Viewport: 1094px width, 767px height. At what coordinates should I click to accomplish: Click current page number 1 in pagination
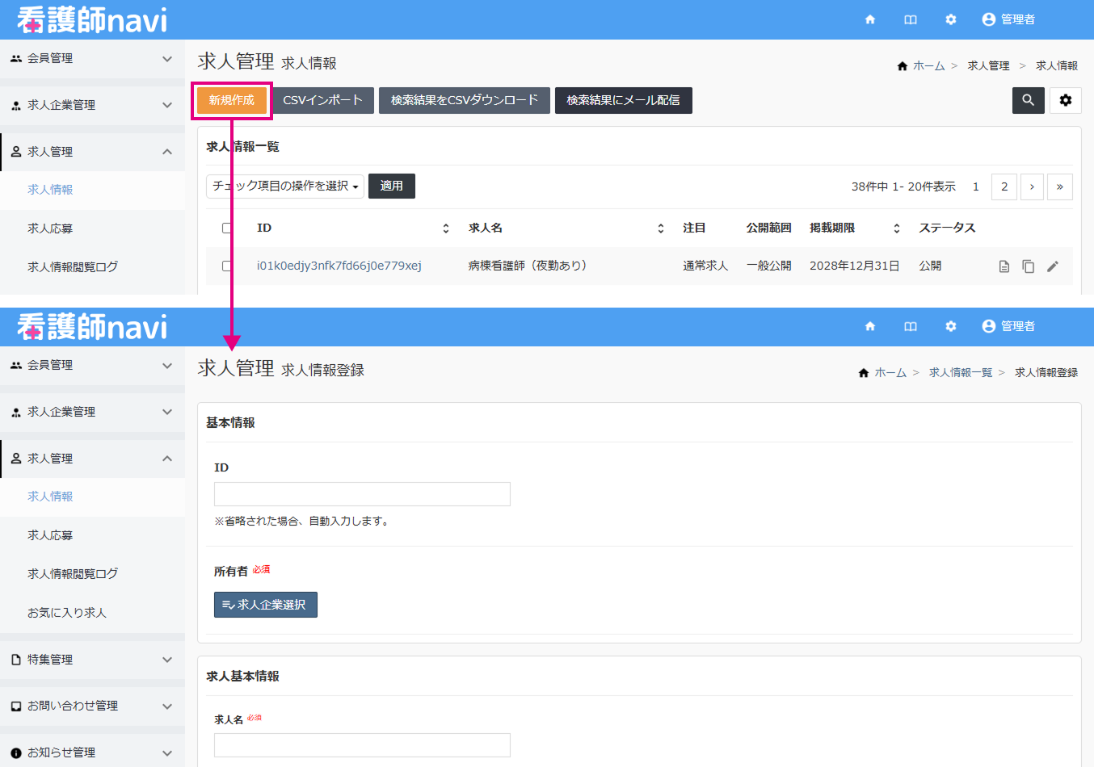coord(976,187)
